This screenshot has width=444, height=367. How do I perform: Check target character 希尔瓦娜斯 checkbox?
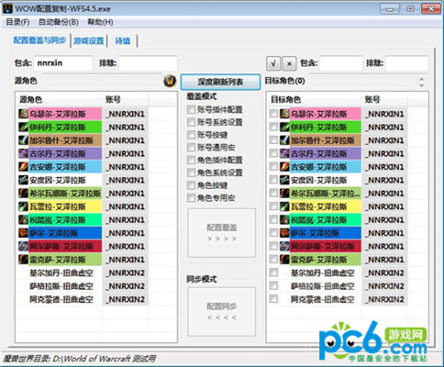pos(273,193)
